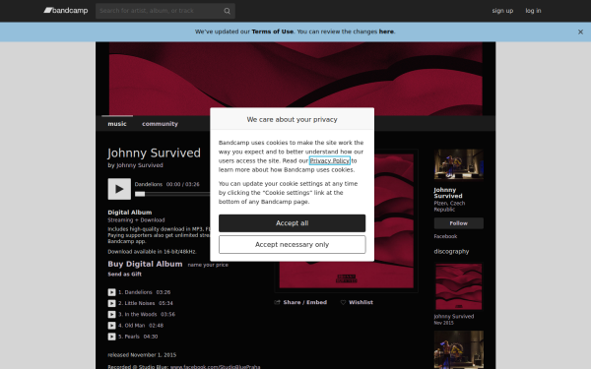Click the Digital Album heading
This screenshot has width=591, height=369.
pyautogui.click(x=130, y=213)
